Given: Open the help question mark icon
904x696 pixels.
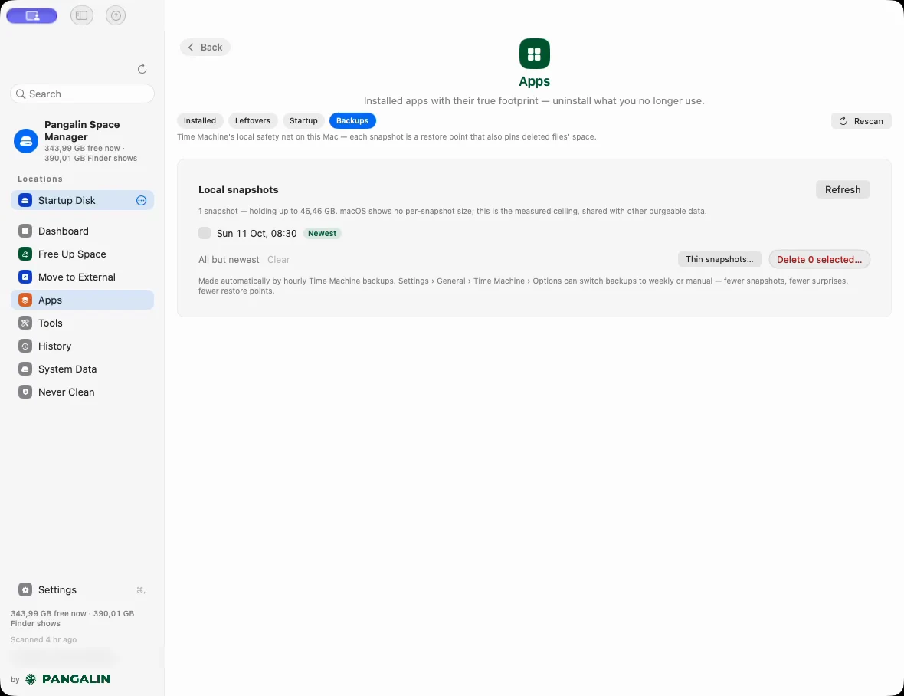Looking at the screenshot, I should pos(116,15).
